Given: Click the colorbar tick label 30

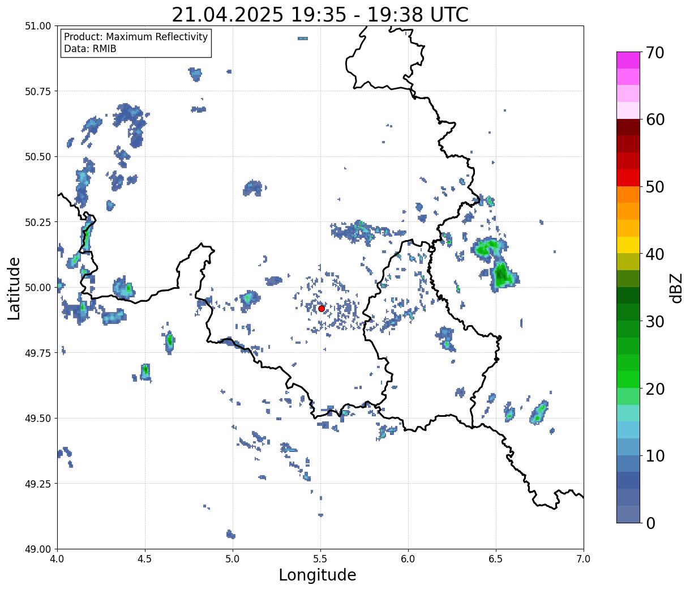Looking at the screenshot, I should [x=655, y=322].
